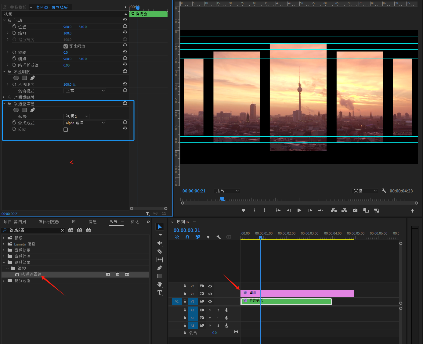Viewport: 423px width, 344px height.
Task: Select the Pen tool in toolbox
Action: click(x=159, y=268)
